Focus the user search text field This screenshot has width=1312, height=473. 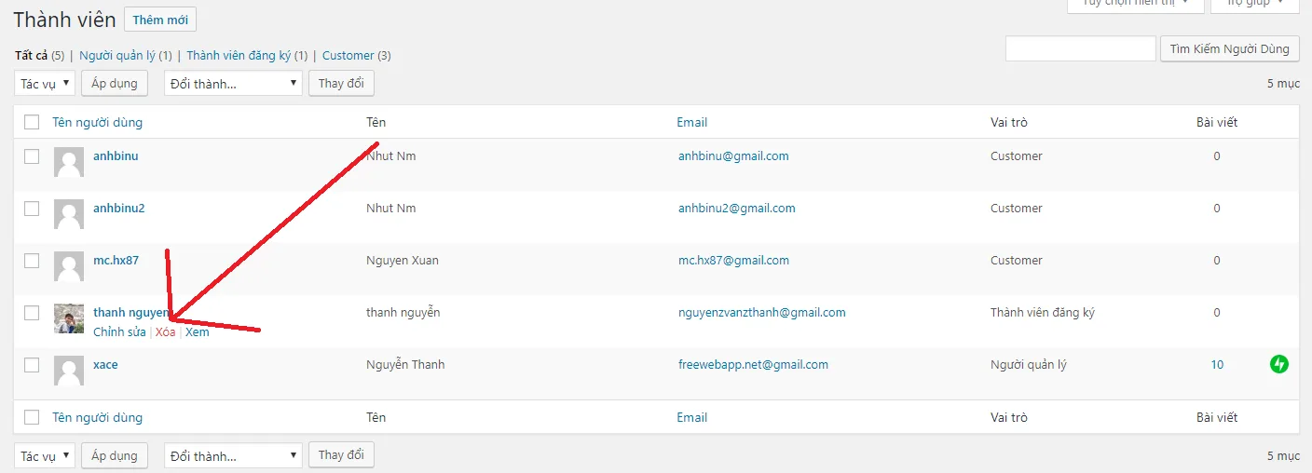(1080, 49)
